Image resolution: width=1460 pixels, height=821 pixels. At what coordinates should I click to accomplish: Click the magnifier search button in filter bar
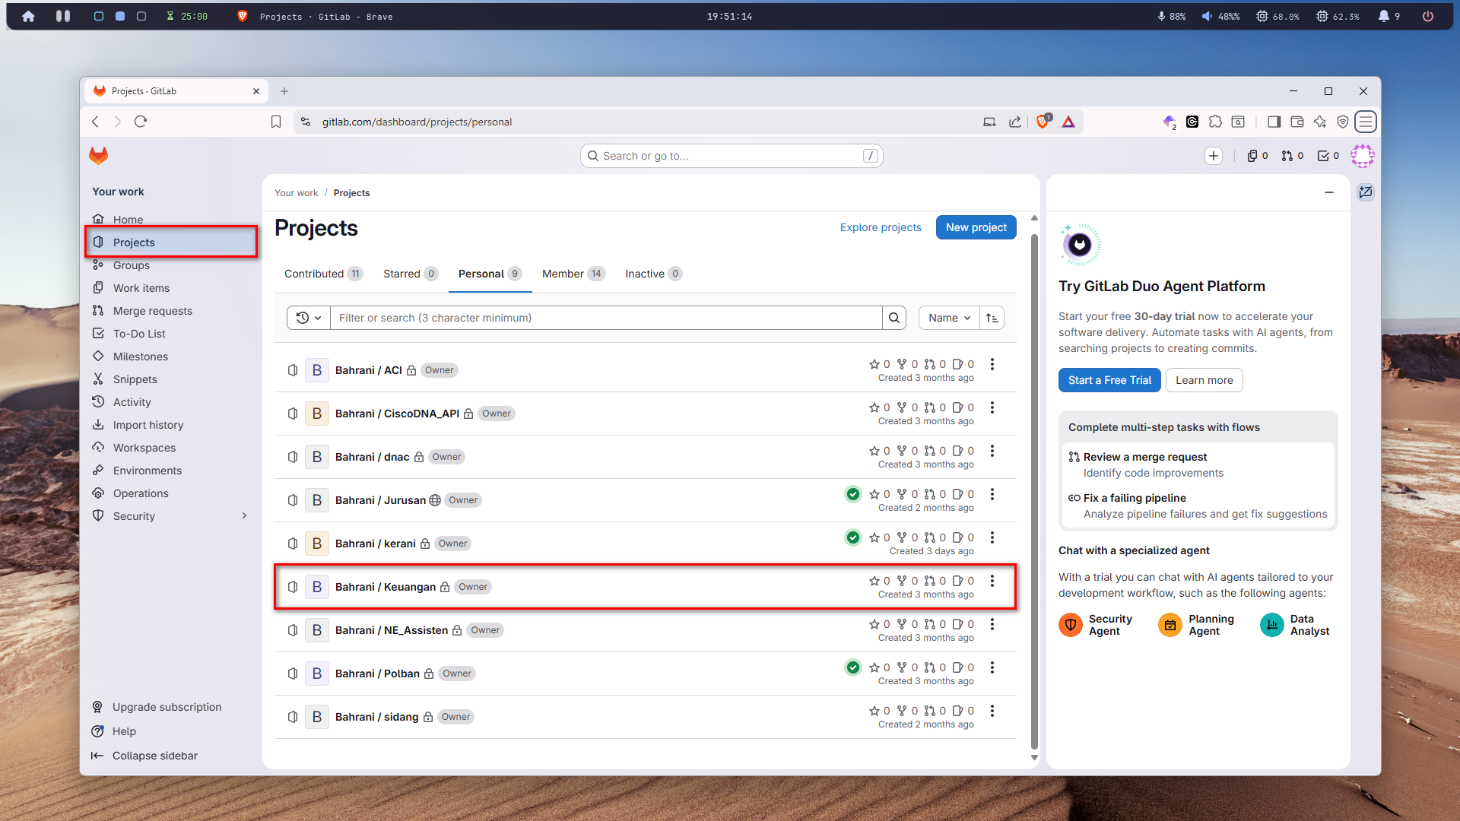[x=894, y=318]
